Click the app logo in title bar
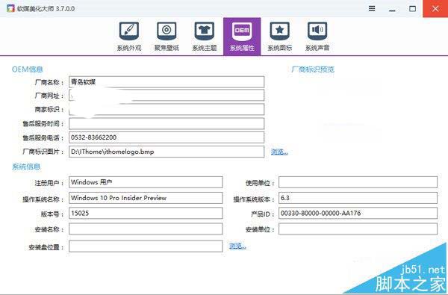The image size is (448, 295). [x=10, y=8]
